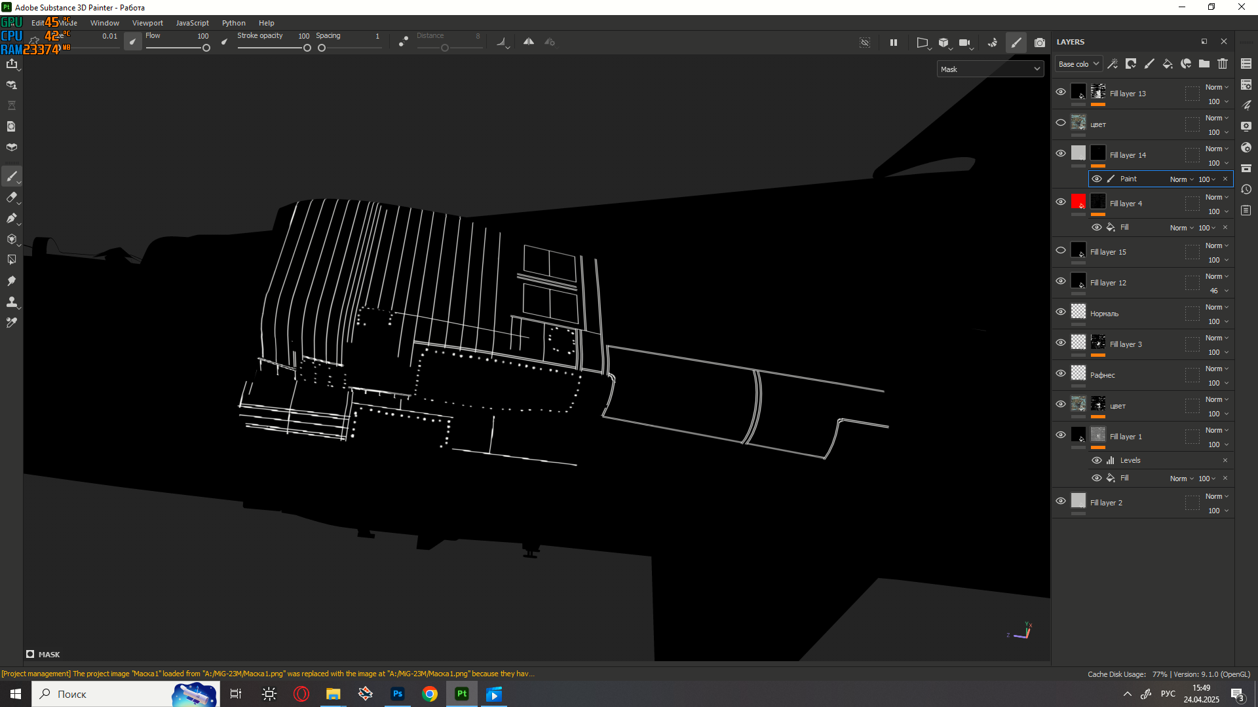Open the camera settings video icon
Image resolution: width=1258 pixels, height=707 pixels.
[964, 43]
